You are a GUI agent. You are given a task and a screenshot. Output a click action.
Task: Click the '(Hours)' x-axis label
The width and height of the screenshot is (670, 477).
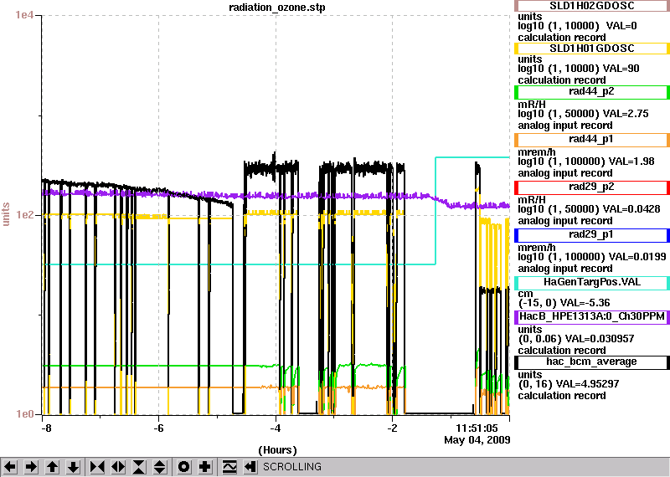click(277, 450)
